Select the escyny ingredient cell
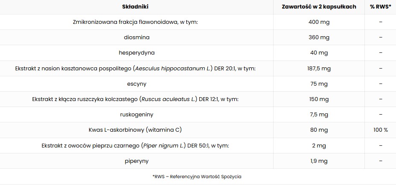The image size is (396, 185). (137, 84)
